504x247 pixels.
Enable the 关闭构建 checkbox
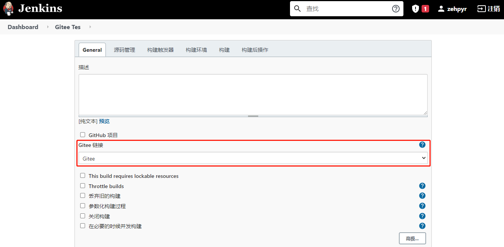tap(82, 216)
